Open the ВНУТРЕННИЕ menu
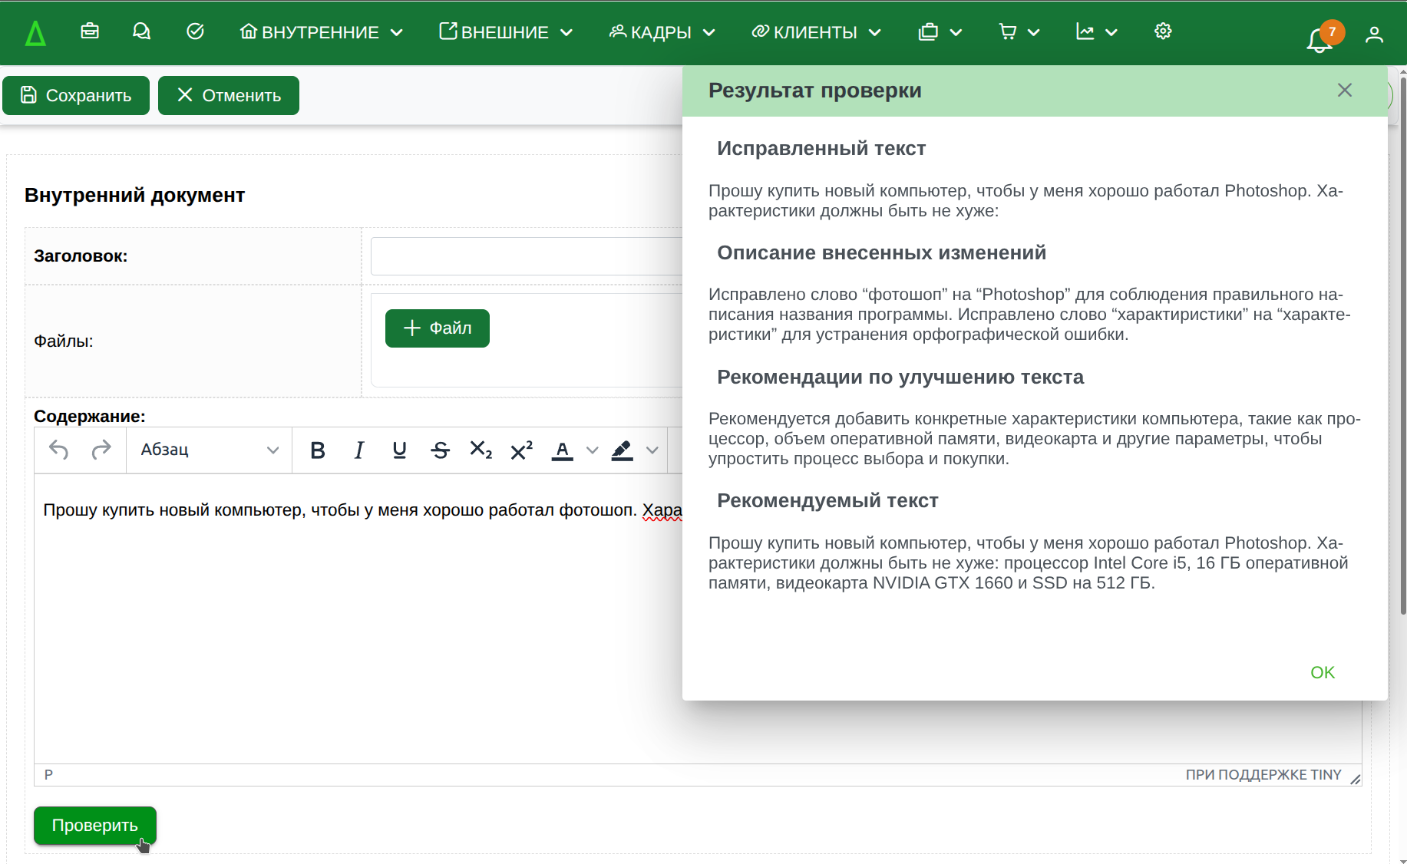The image size is (1407, 864). pyautogui.click(x=321, y=32)
